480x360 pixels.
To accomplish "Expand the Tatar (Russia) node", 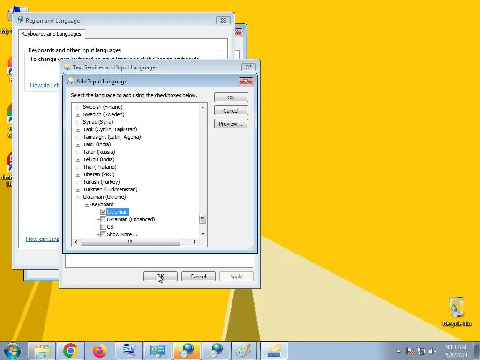I will tap(78, 152).
